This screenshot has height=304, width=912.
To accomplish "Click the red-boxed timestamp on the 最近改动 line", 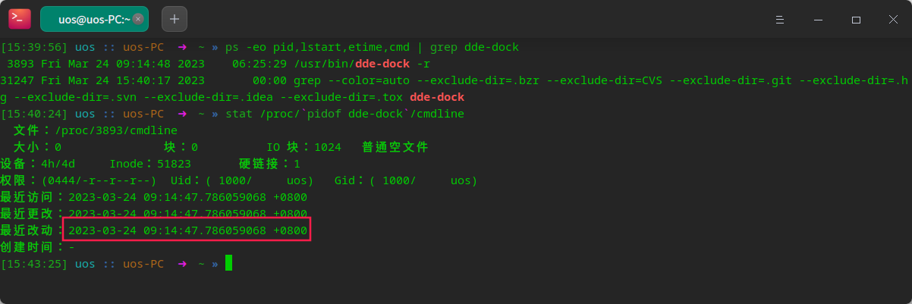I will coord(187,230).
